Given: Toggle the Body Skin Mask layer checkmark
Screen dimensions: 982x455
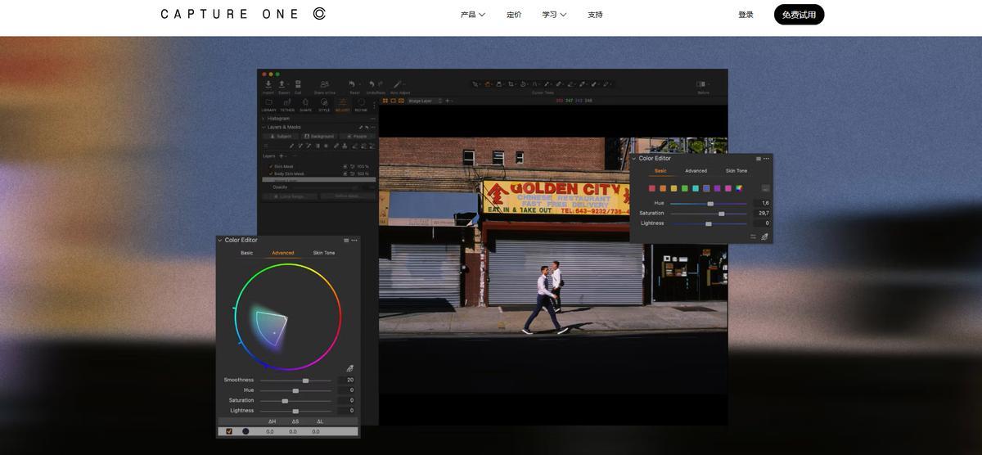Looking at the screenshot, I should pyautogui.click(x=271, y=173).
